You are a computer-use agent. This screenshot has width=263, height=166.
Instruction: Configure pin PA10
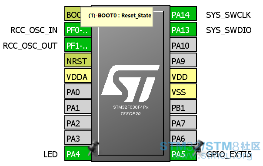[x=183, y=45]
